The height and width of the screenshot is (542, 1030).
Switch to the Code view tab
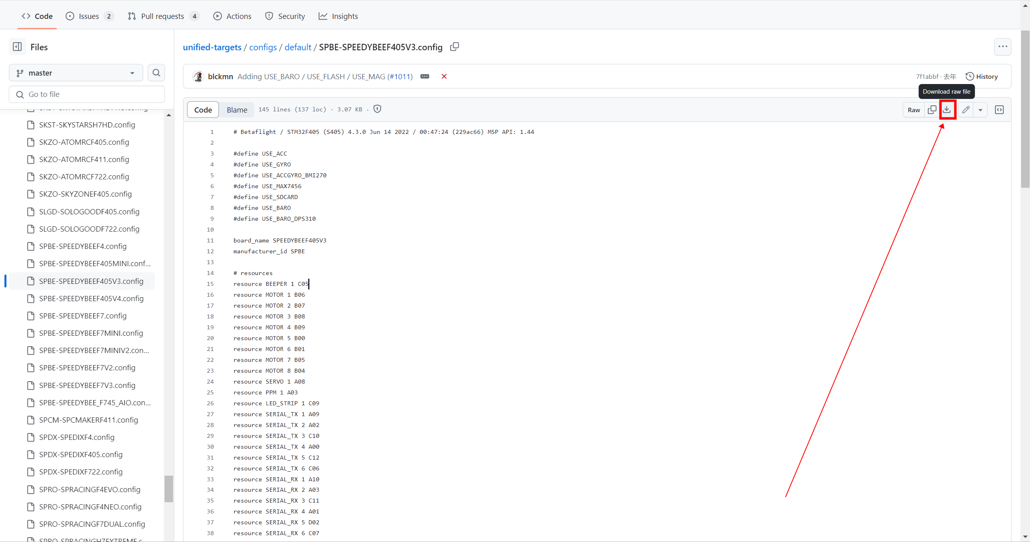(x=203, y=110)
